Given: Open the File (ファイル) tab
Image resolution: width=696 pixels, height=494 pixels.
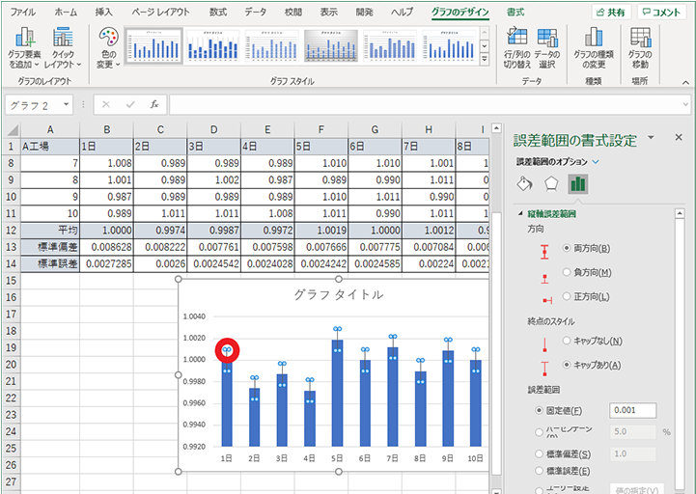Looking at the screenshot, I should [23, 12].
